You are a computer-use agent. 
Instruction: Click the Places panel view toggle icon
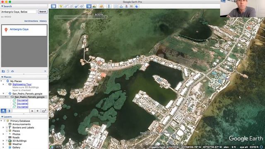[9, 111]
